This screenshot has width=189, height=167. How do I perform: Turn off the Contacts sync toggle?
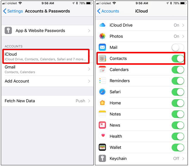point(178,58)
